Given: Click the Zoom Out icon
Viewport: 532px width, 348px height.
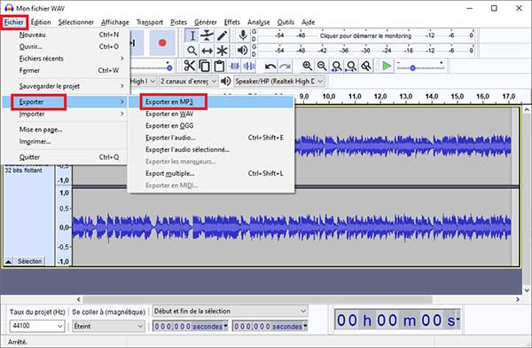Looking at the screenshot, I should pos(322,66).
